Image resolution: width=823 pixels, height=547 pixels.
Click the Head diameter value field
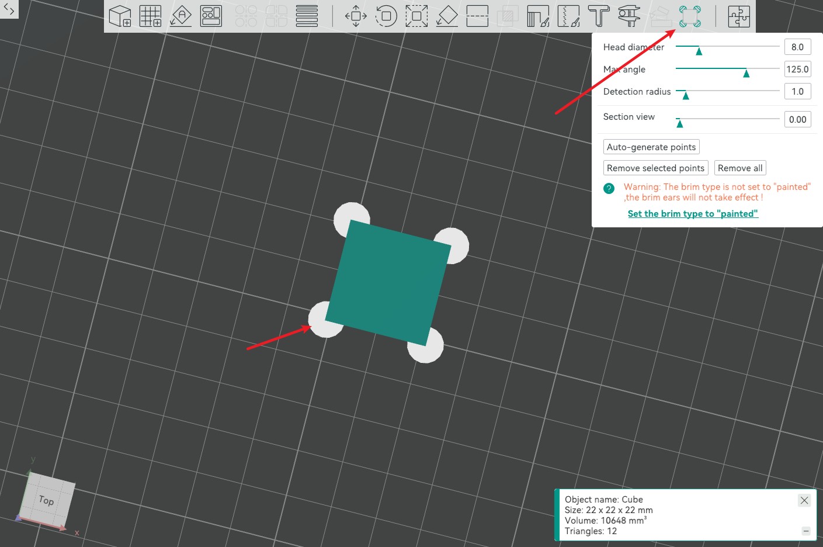(797, 47)
